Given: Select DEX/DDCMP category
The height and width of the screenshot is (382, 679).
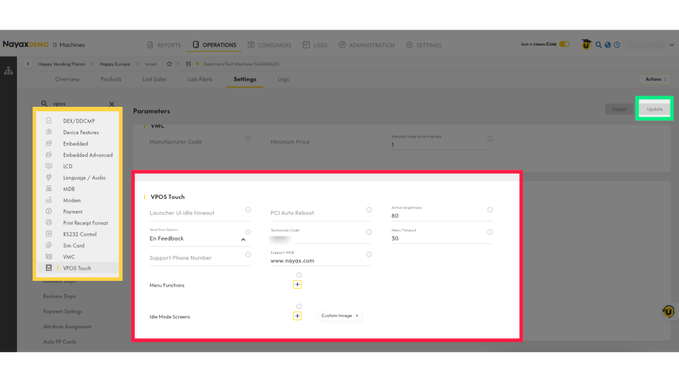Looking at the screenshot, I should point(78,121).
